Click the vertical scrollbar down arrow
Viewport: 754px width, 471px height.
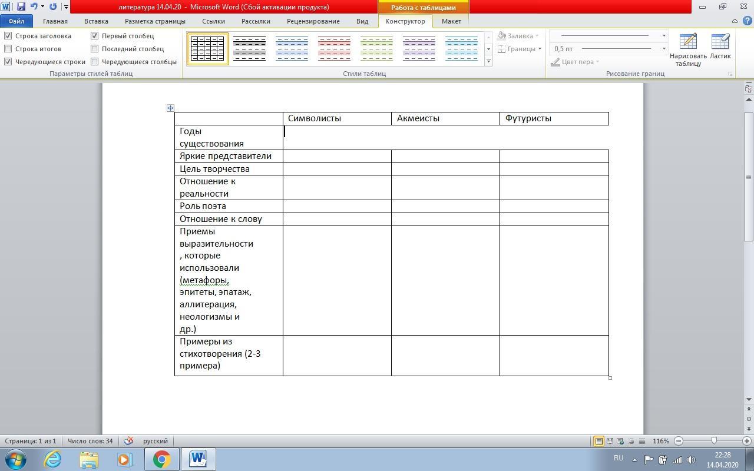[x=749, y=399]
